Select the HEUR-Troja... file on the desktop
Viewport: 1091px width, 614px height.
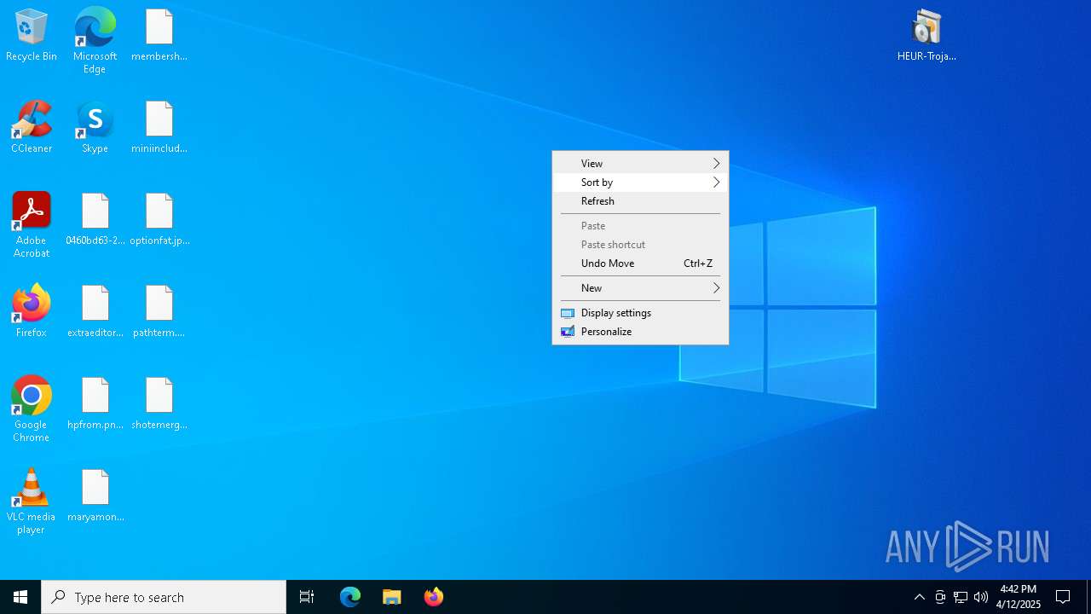pos(926,35)
